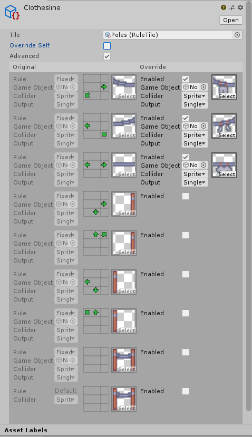Viewport: 252px width, 437px height.
Task: Expand first override Collider Sprite dropdown
Action: point(195,96)
